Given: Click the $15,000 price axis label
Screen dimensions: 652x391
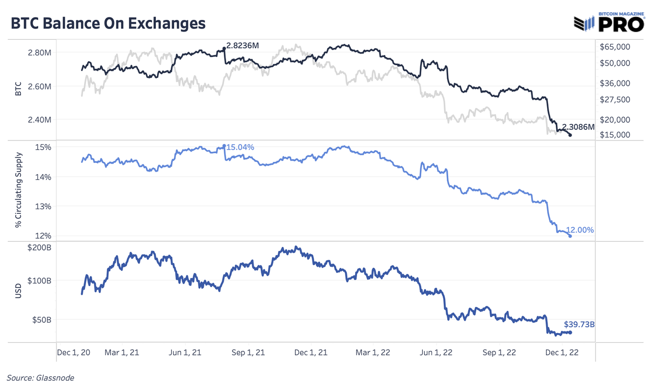Looking at the screenshot, I should pos(615,135).
